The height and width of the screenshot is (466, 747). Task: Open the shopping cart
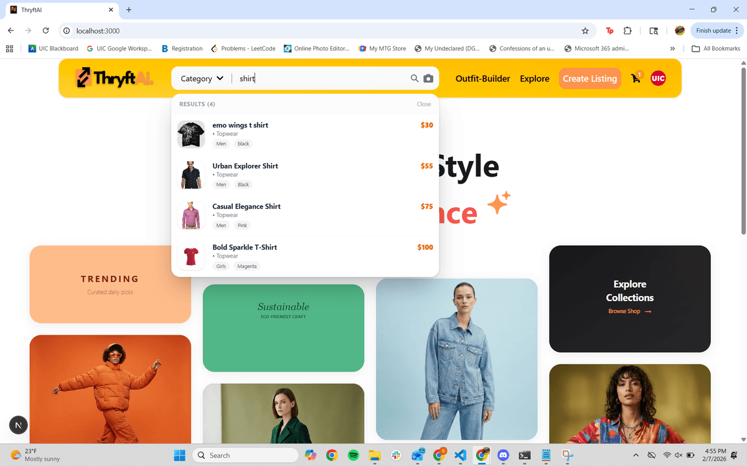coord(636,78)
